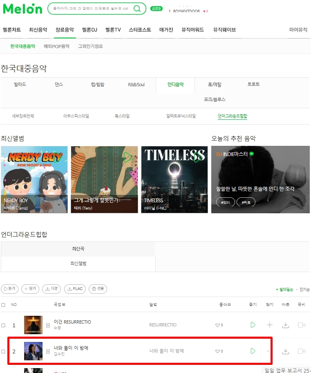311x373 pixels.
Task: Open the 스타포스트 menu
Action: [140, 30]
